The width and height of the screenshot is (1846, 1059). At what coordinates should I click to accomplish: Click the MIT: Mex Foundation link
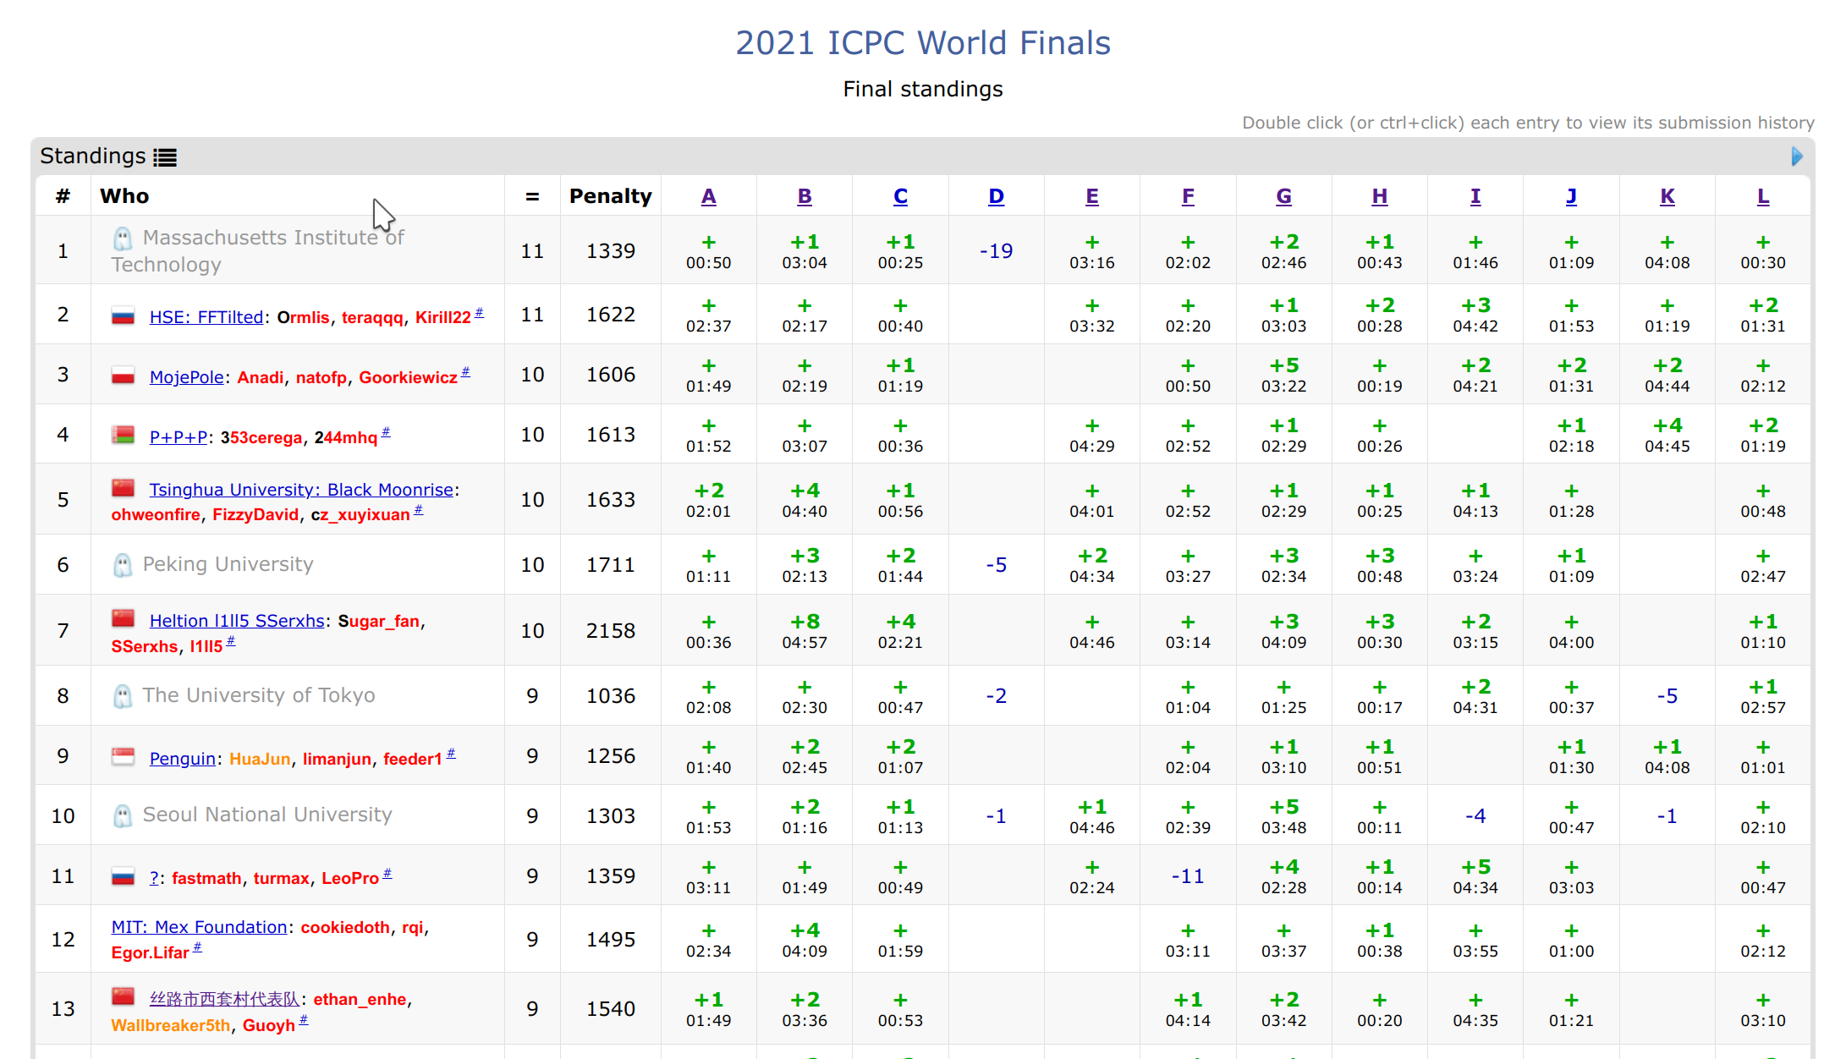[199, 927]
